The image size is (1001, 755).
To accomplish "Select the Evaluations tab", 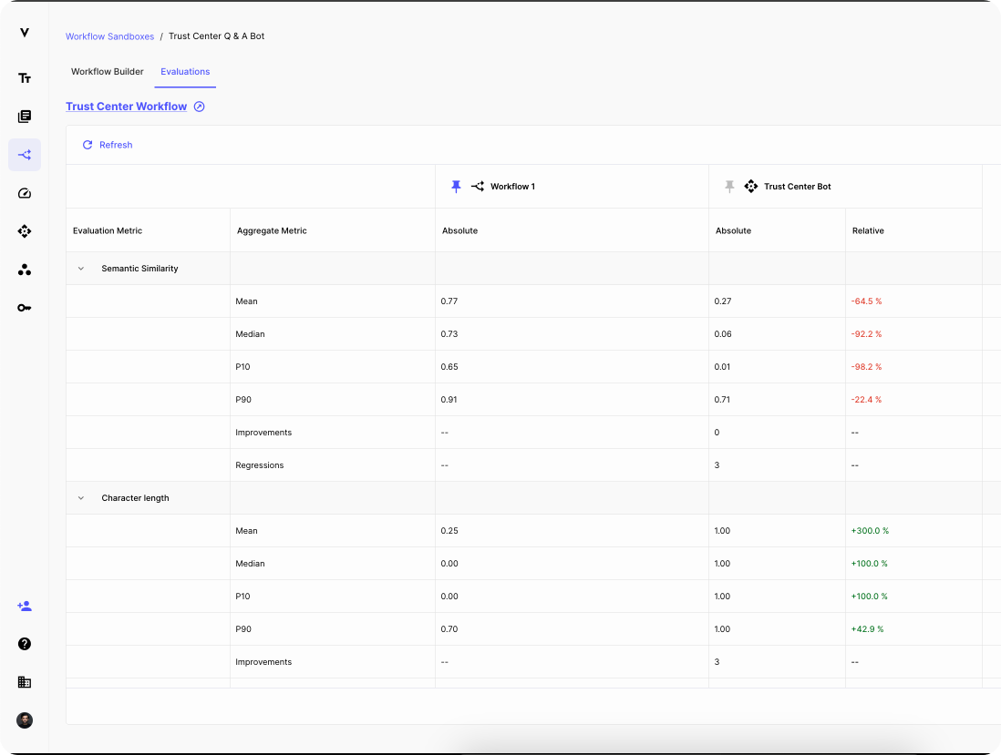I will [x=185, y=71].
